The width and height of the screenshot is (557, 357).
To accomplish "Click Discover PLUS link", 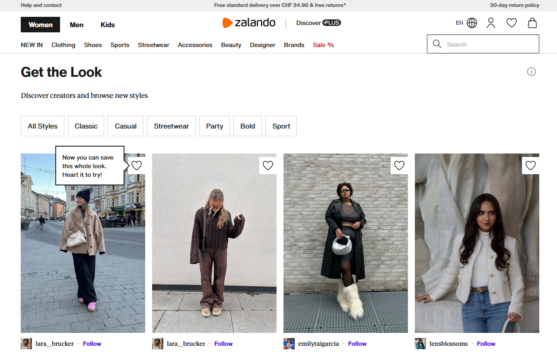I will tap(318, 23).
